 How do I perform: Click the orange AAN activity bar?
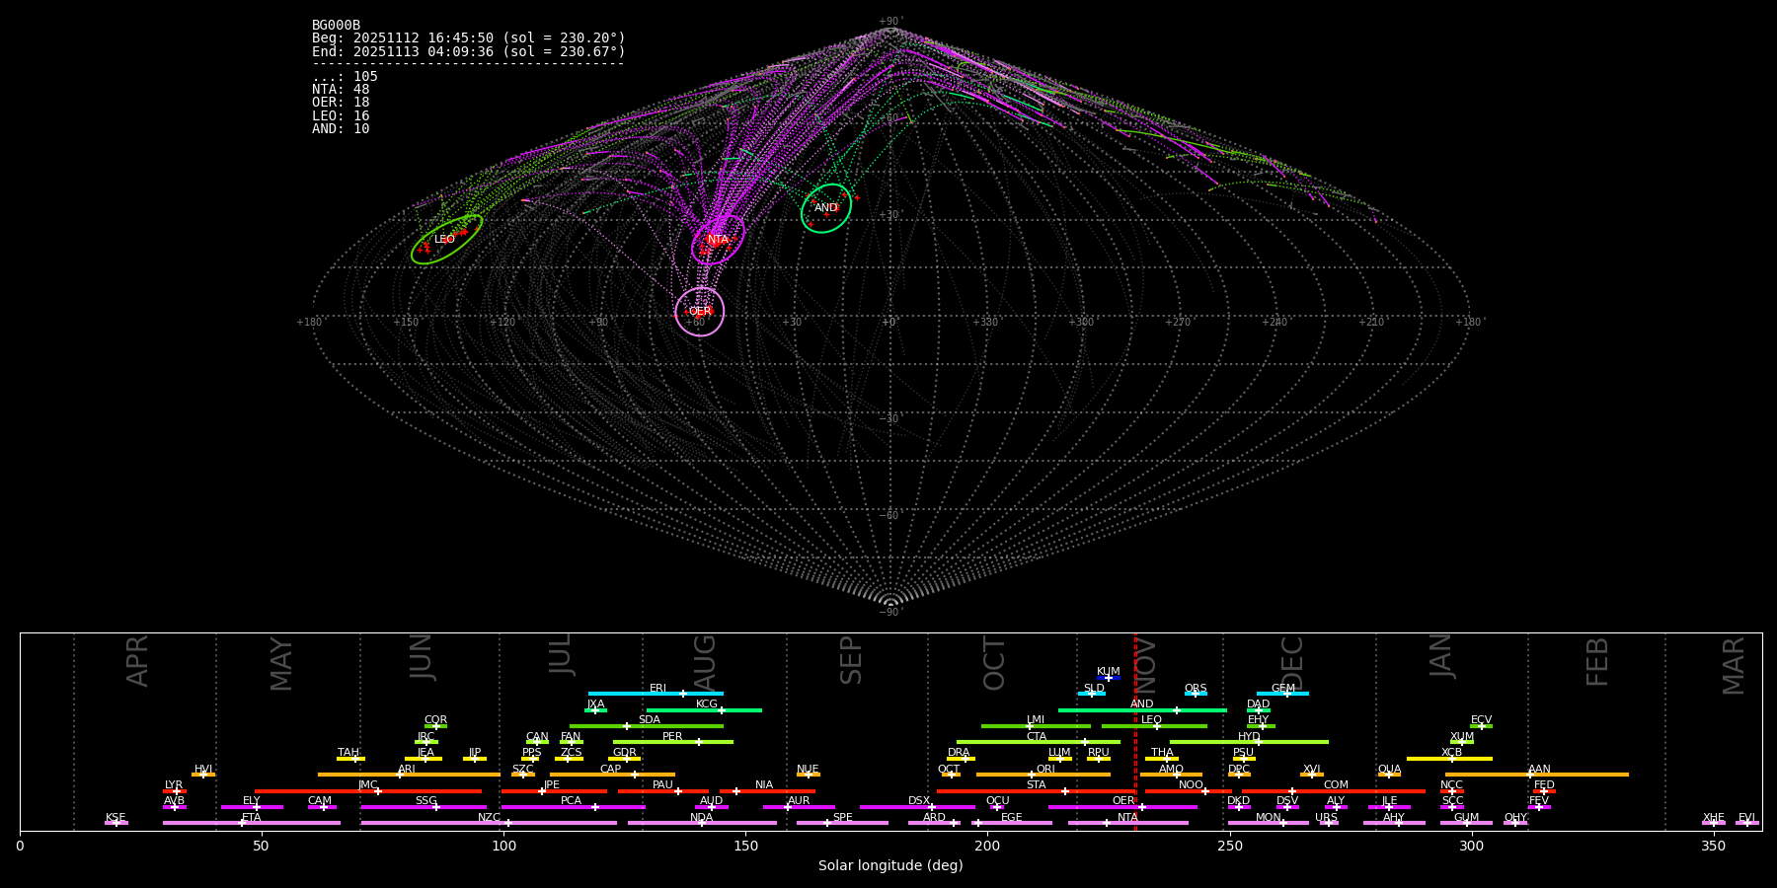(1580, 775)
